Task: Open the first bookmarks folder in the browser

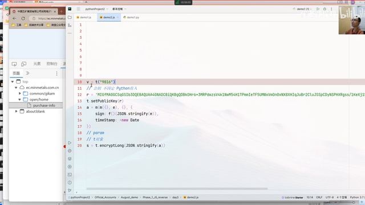Action: coord(17,25)
